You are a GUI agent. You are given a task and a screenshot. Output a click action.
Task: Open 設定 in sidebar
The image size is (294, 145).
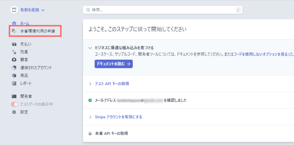24,112
